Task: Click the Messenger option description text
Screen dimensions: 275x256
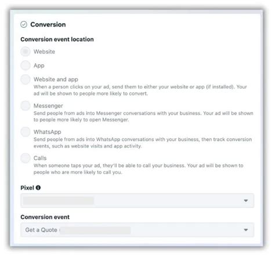Action: 143,116
